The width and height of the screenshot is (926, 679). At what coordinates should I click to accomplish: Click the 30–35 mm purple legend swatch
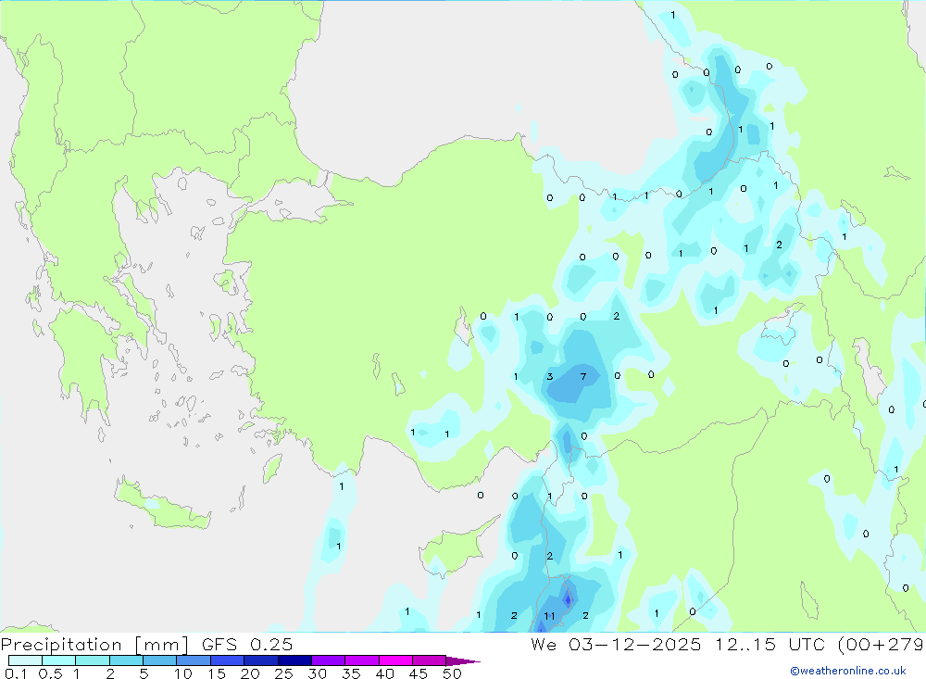tap(329, 660)
